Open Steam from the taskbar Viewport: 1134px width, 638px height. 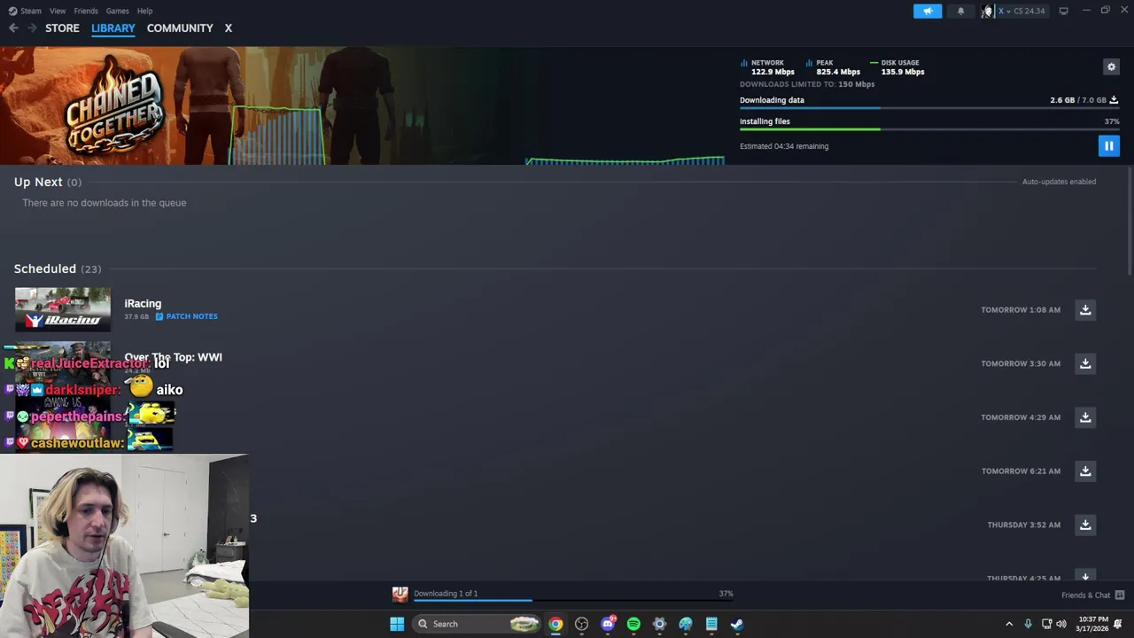pos(737,624)
